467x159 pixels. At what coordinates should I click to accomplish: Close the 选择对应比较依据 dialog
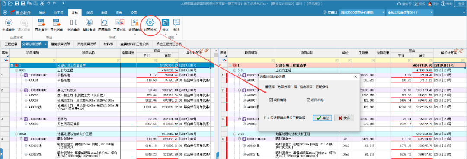point(355,77)
